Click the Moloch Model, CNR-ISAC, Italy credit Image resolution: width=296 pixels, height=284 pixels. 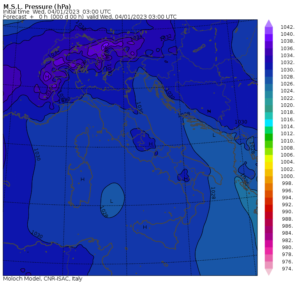[43, 279]
